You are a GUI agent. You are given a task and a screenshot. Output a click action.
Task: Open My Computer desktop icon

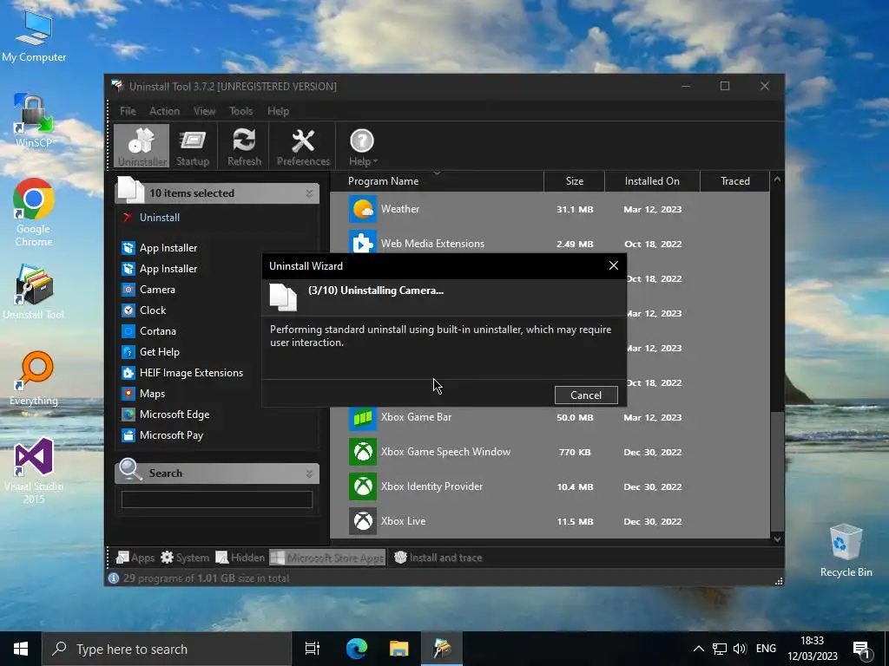coord(34,35)
